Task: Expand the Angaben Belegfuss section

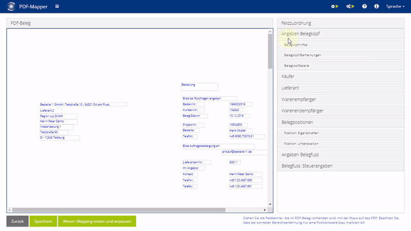Action: (341, 155)
